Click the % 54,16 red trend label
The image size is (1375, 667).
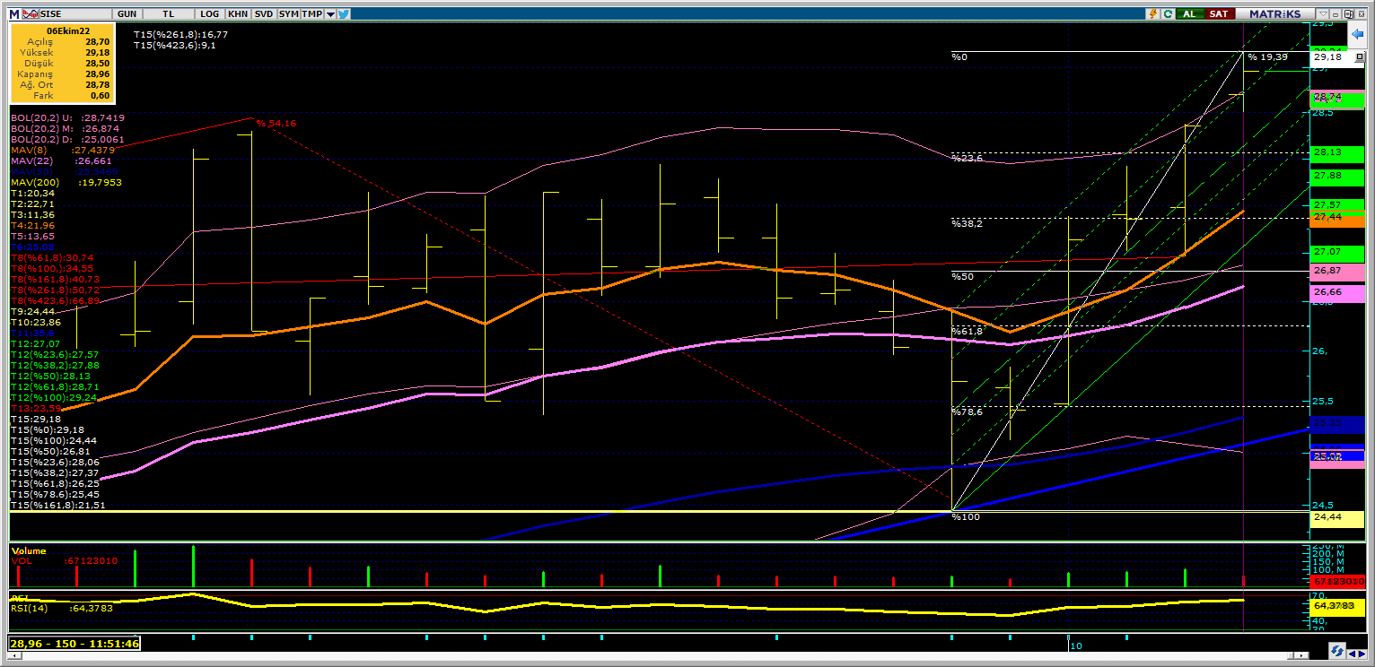tap(276, 124)
